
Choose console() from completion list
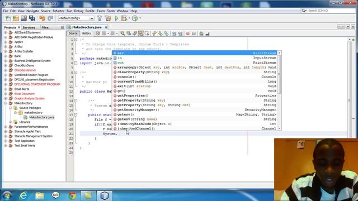(195, 77)
